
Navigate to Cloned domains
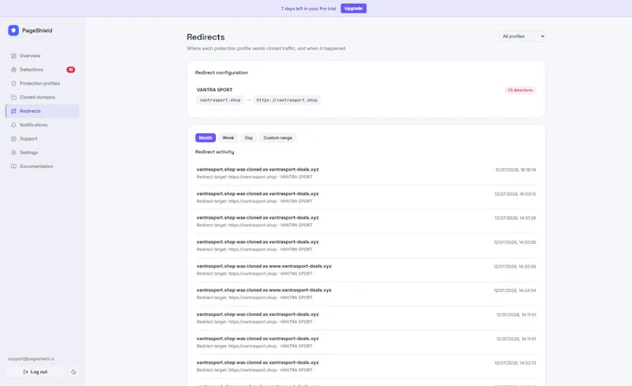coord(43,97)
